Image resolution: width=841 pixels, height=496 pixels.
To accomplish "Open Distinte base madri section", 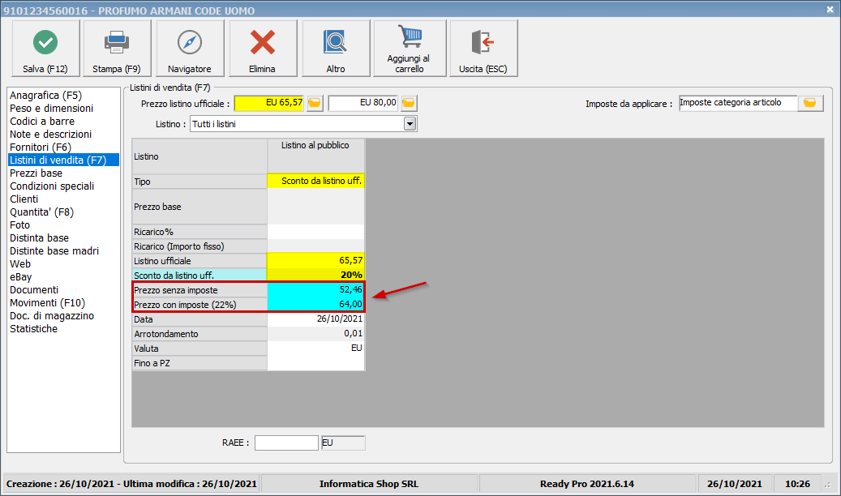I will 54,251.
